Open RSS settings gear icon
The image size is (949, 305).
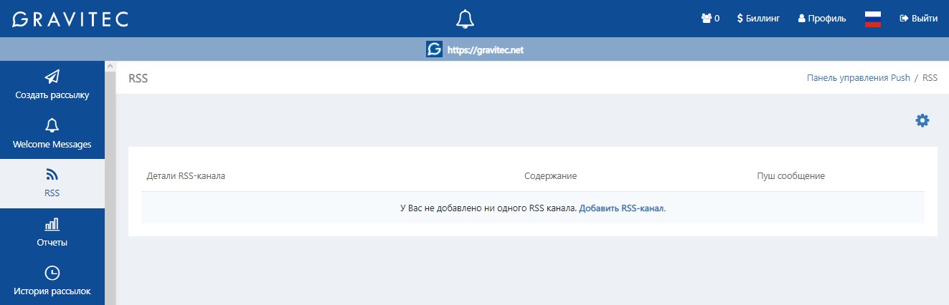pyautogui.click(x=922, y=120)
